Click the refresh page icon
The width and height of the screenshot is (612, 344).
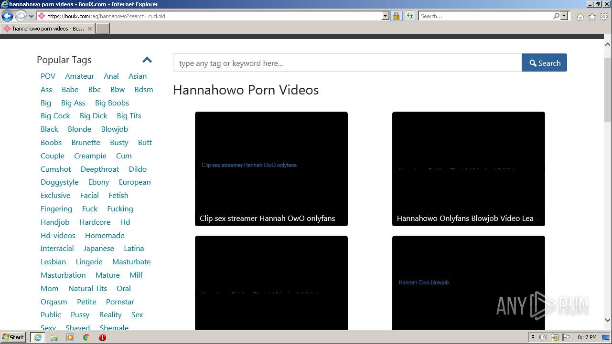pos(410,16)
